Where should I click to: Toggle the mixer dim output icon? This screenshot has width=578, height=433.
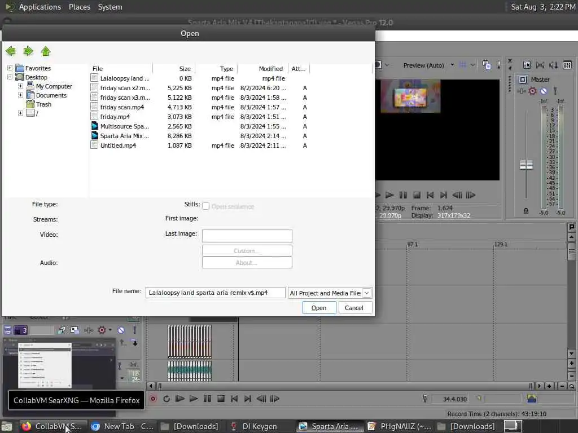click(553, 65)
